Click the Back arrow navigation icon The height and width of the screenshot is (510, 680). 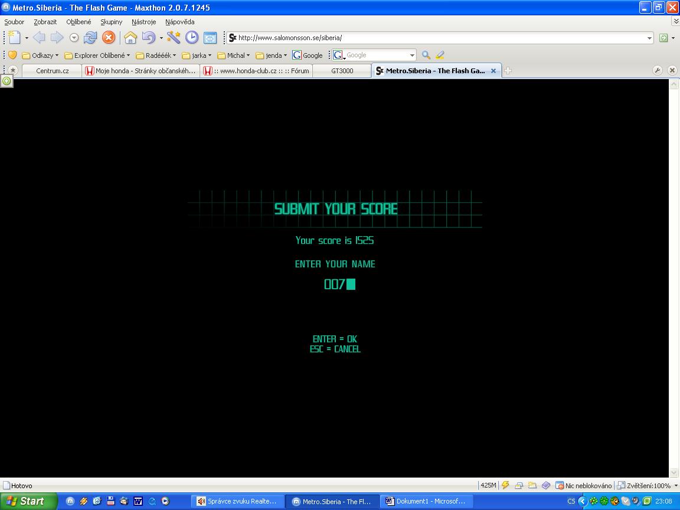(39, 38)
